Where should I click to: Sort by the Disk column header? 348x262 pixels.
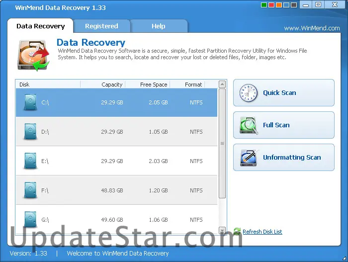[x=48, y=85]
